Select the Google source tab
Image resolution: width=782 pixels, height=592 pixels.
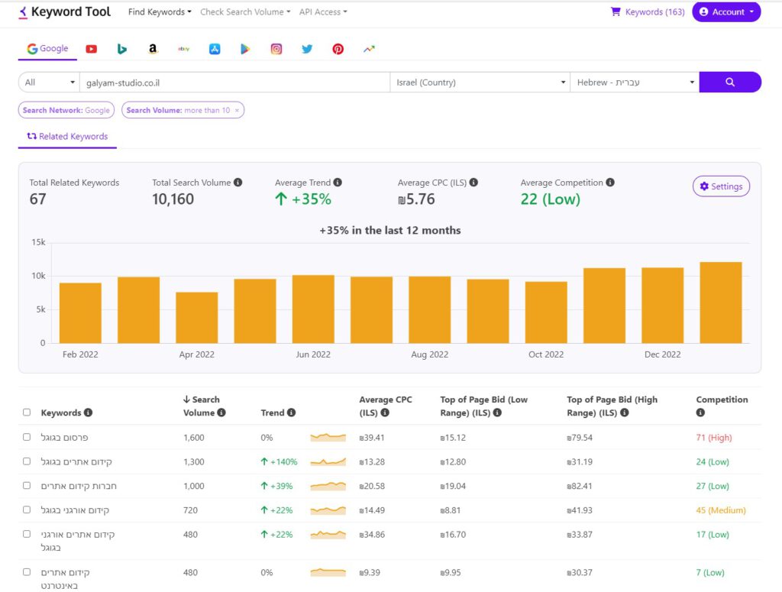point(47,49)
